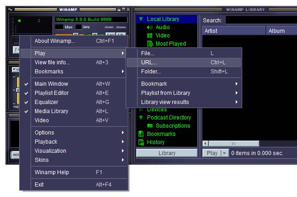Click the library Search input field
This screenshot has width=297, height=197.
[x=261, y=20]
